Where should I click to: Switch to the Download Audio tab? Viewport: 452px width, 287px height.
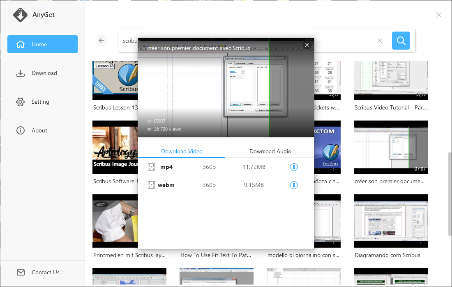(270, 152)
